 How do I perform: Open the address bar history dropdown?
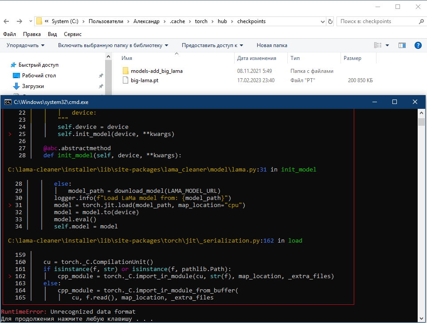pyautogui.click(x=322, y=21)
